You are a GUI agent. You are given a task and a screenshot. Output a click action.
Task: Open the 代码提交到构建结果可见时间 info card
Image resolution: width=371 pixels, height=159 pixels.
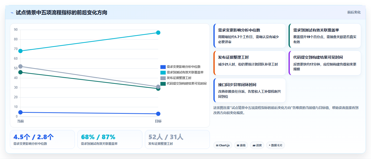[x=325, y=63]
